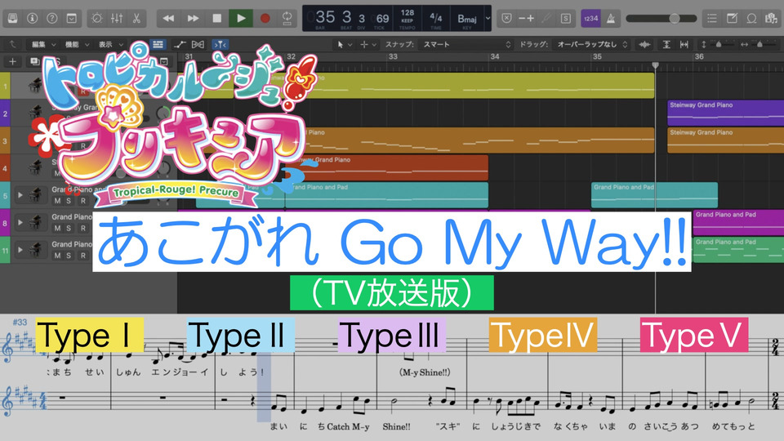The height and width of the screenshot is (441, 784).
Task: Open the Mixer faders icon
Action: [117, 19]
